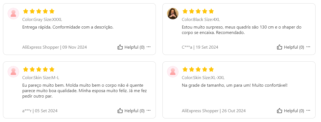
Task: Mark 'Eu pareço muito bem' review as Helpful
Action: 131,111
